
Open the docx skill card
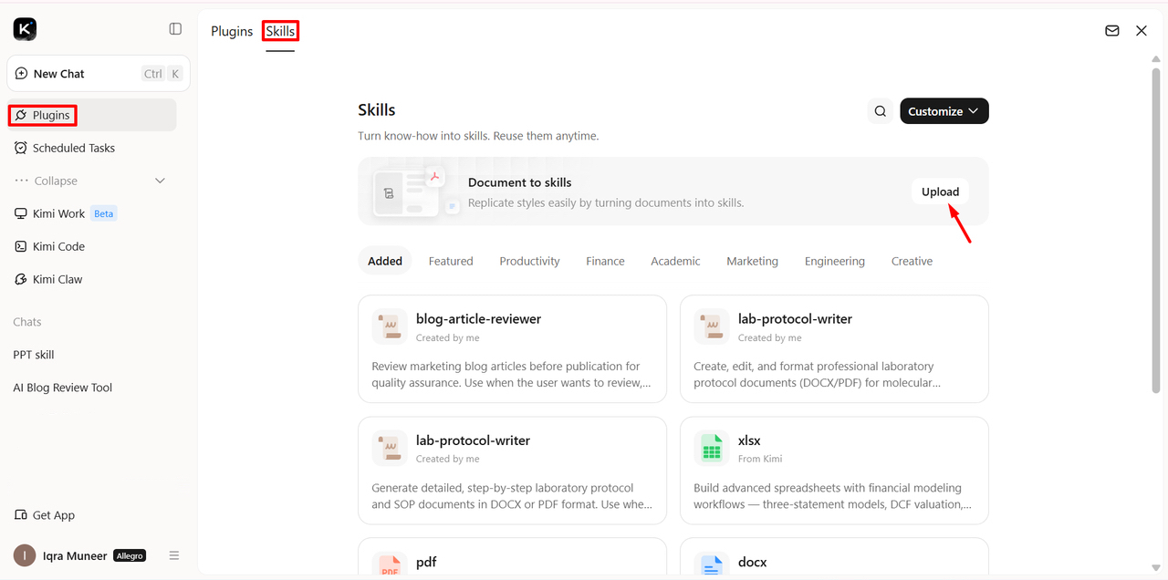coord(834,558)
